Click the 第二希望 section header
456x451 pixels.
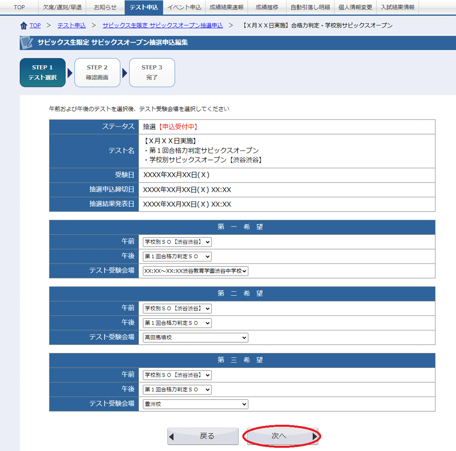click(242, 294)
